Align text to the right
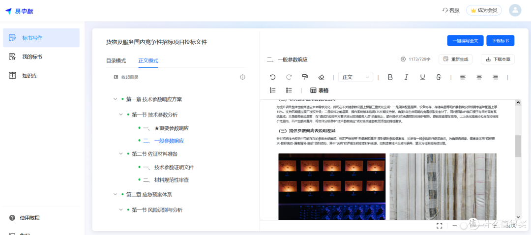Screen dimensions: 531x235 495,77
